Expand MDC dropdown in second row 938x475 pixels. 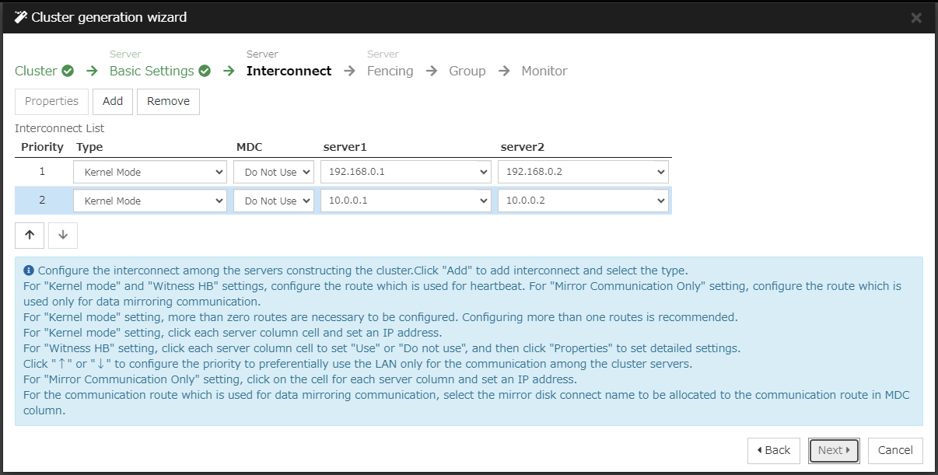[x=273, y=201]
